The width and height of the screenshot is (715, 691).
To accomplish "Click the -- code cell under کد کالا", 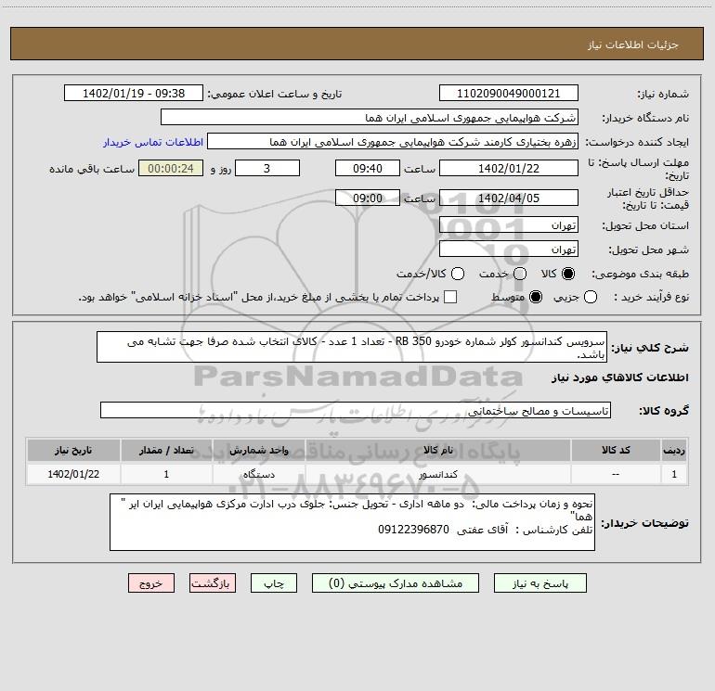I will (616, 474).
